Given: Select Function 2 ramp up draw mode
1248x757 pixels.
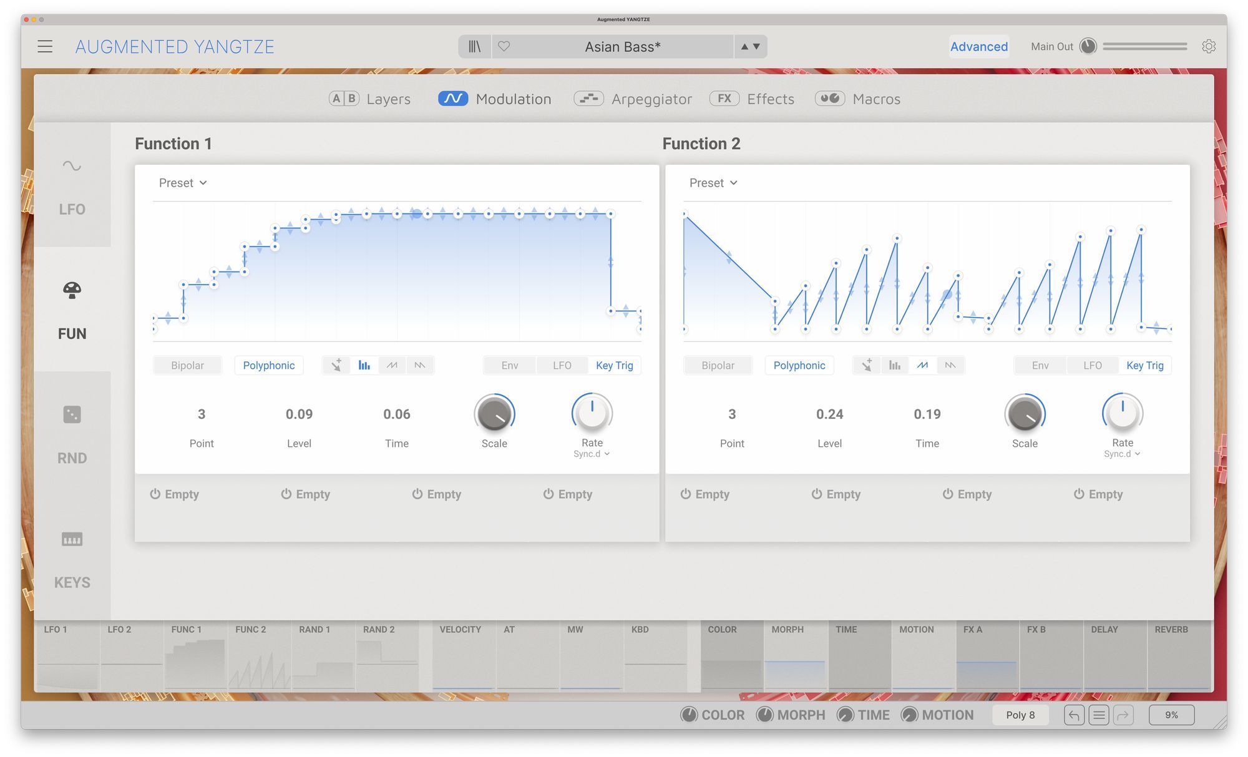Looking at the screenshot, I should pyautogui.click(x=922, y=365).
